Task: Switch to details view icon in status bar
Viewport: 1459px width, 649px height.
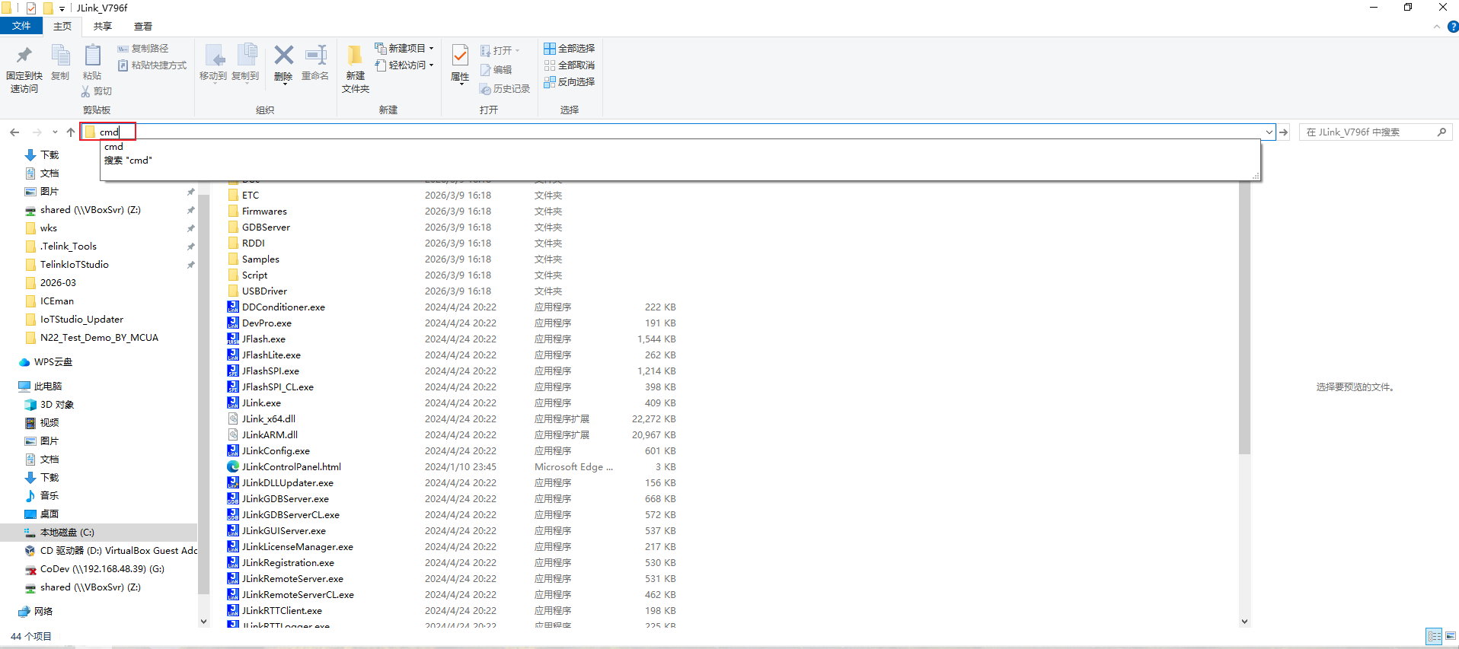Action: point(1434,636)
